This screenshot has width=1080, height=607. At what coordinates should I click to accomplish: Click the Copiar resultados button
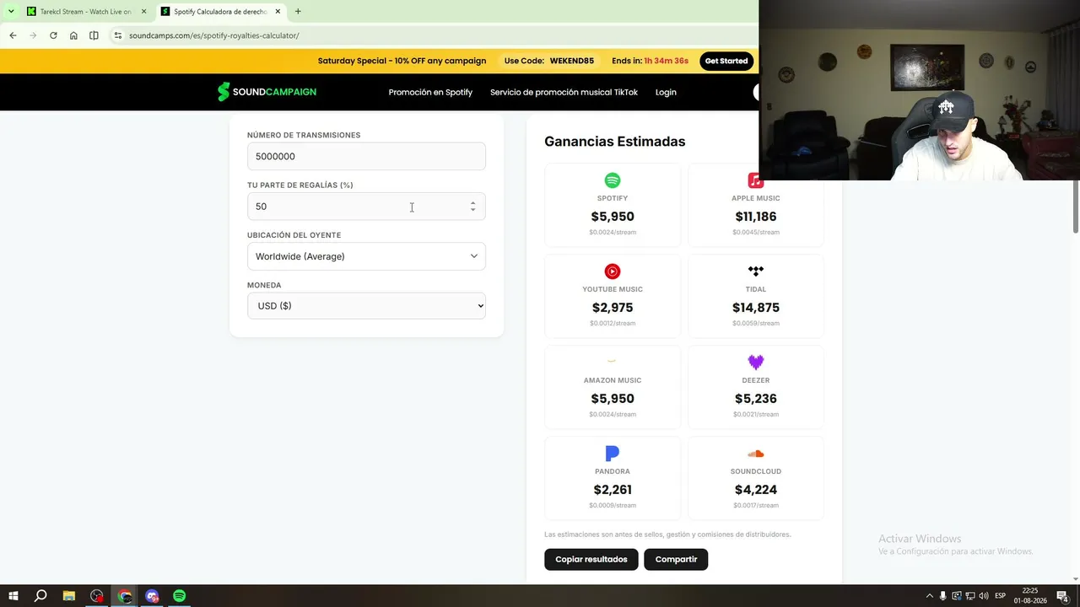(591, 559)
